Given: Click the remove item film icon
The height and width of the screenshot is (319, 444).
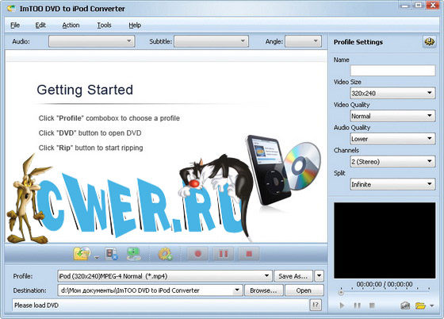Looking at the screenshot, I should click(x=111, y=254).
